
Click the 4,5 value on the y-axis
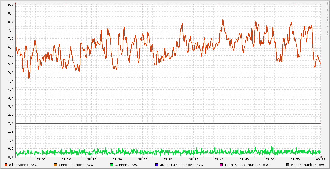coord(11,81)
